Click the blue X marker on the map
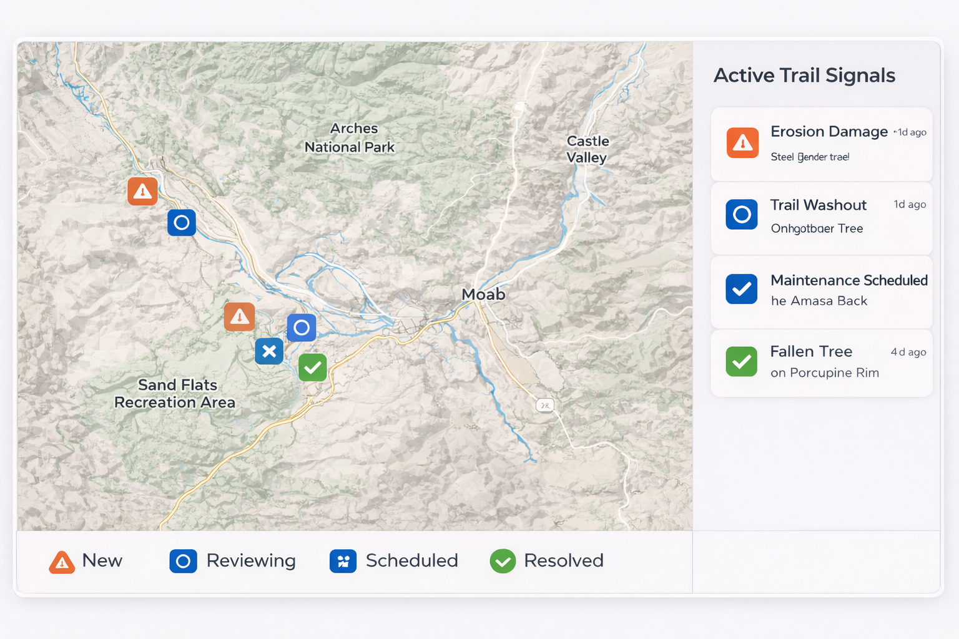959x639 pixels. click(269, 351)
